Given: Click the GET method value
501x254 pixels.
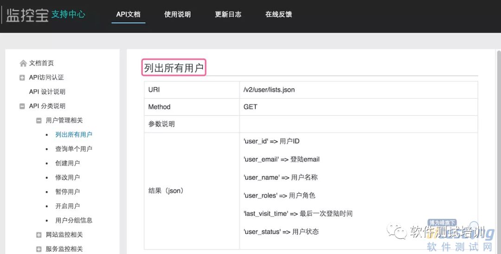Looking at the screenshot, I should coord(250,107).
